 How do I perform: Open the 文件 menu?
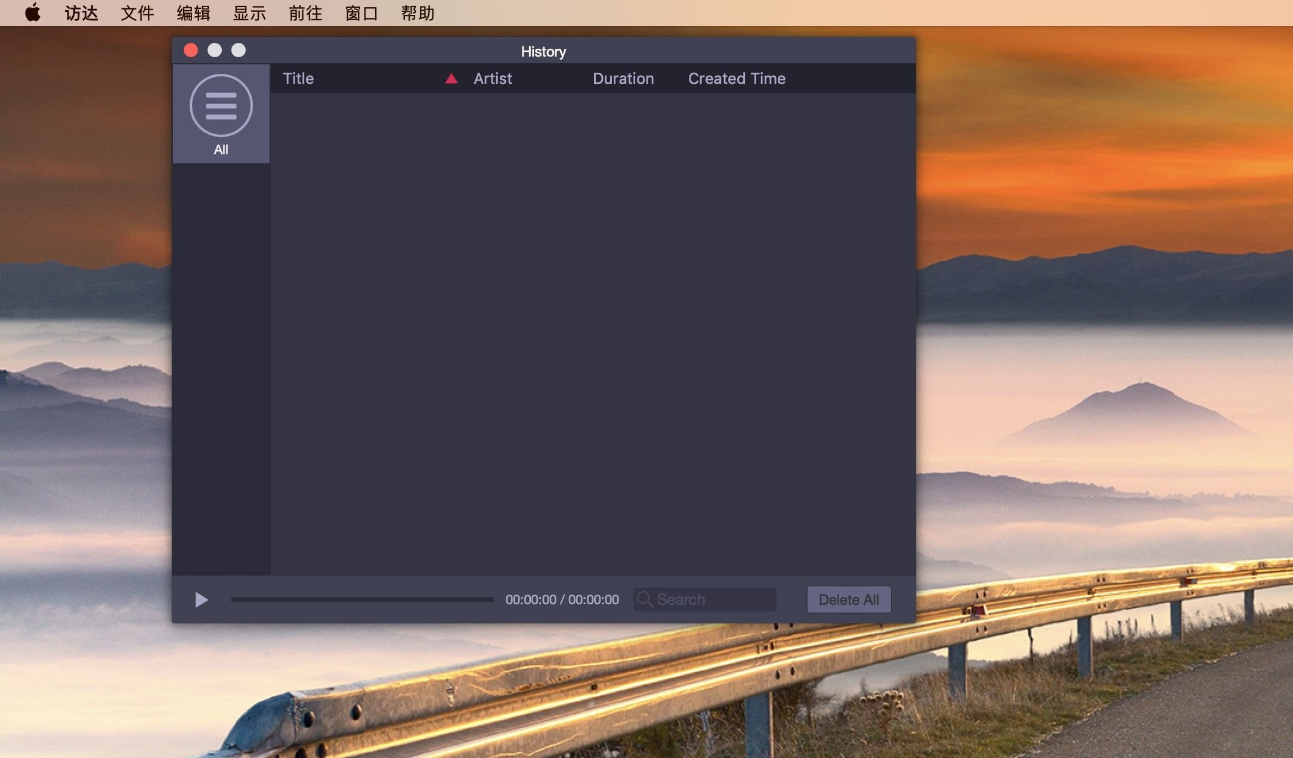coord(137,13)
